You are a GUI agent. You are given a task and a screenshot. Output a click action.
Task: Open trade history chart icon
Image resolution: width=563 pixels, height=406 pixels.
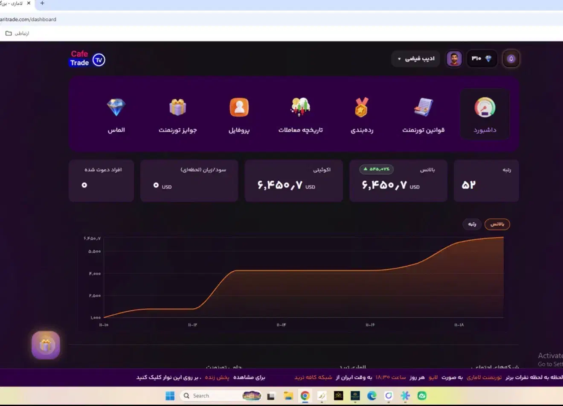(x=300, y=107)
